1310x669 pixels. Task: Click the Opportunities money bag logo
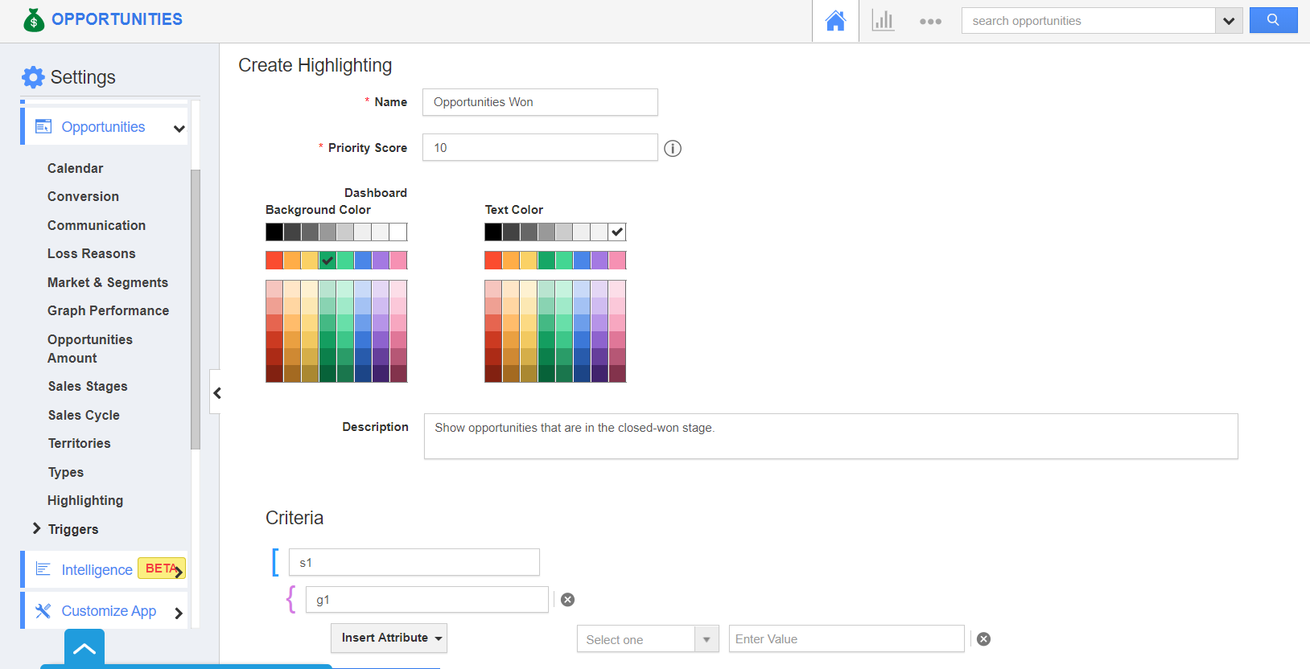pos(34,20)
